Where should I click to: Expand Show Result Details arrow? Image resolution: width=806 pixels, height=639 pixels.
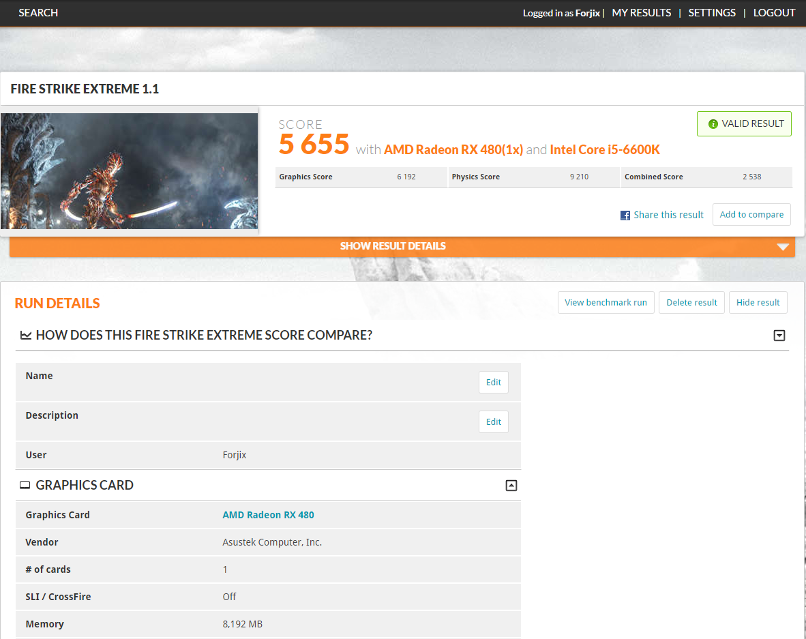point(783,247)
